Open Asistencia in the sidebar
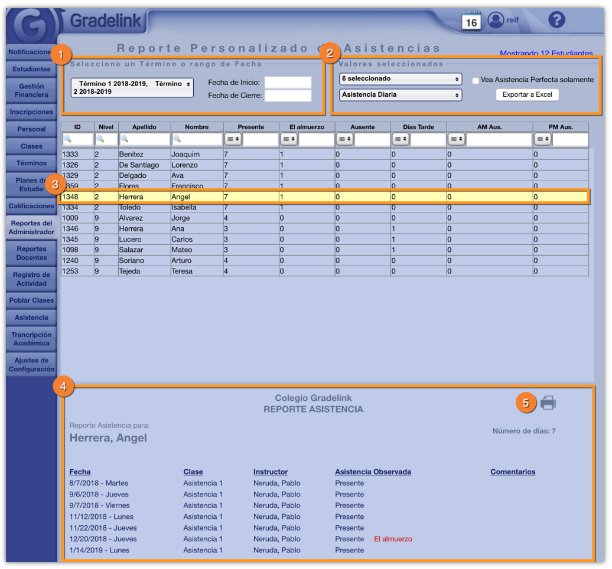The width and height of the screenshot is (612, 569). 31,318
